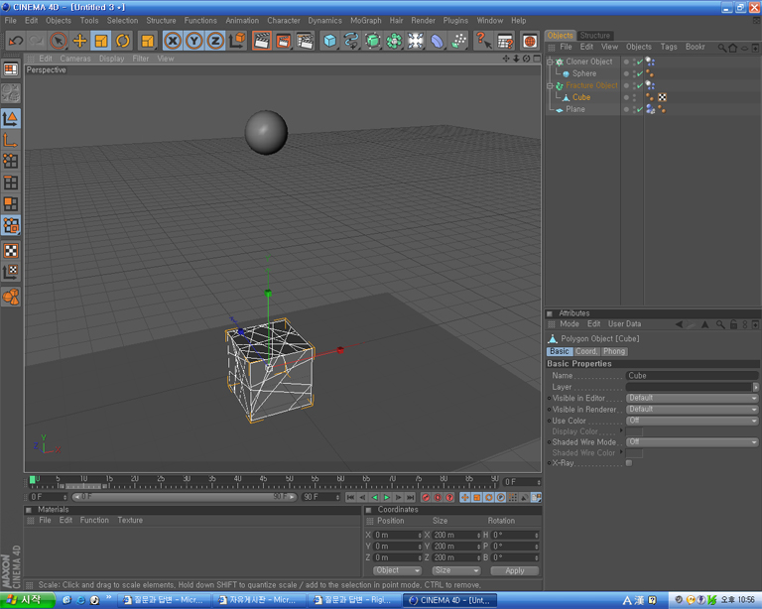Play the animation forward

point(387,497)
